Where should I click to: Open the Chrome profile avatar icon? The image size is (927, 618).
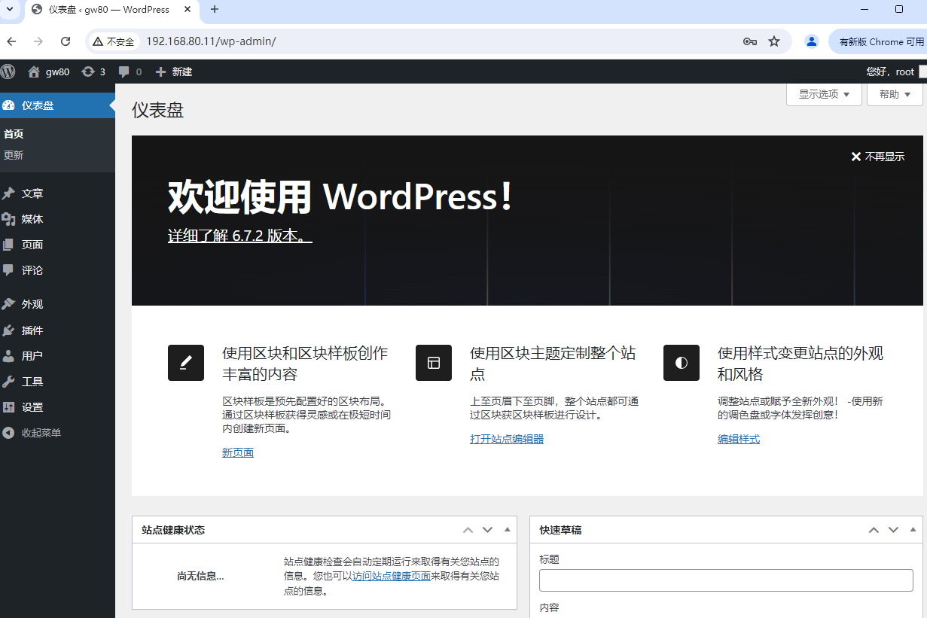click(812, 41)
